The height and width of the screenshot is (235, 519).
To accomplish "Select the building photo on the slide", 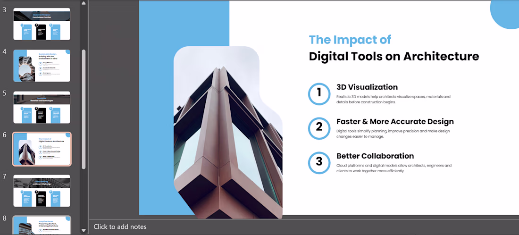I will point(228,133).
